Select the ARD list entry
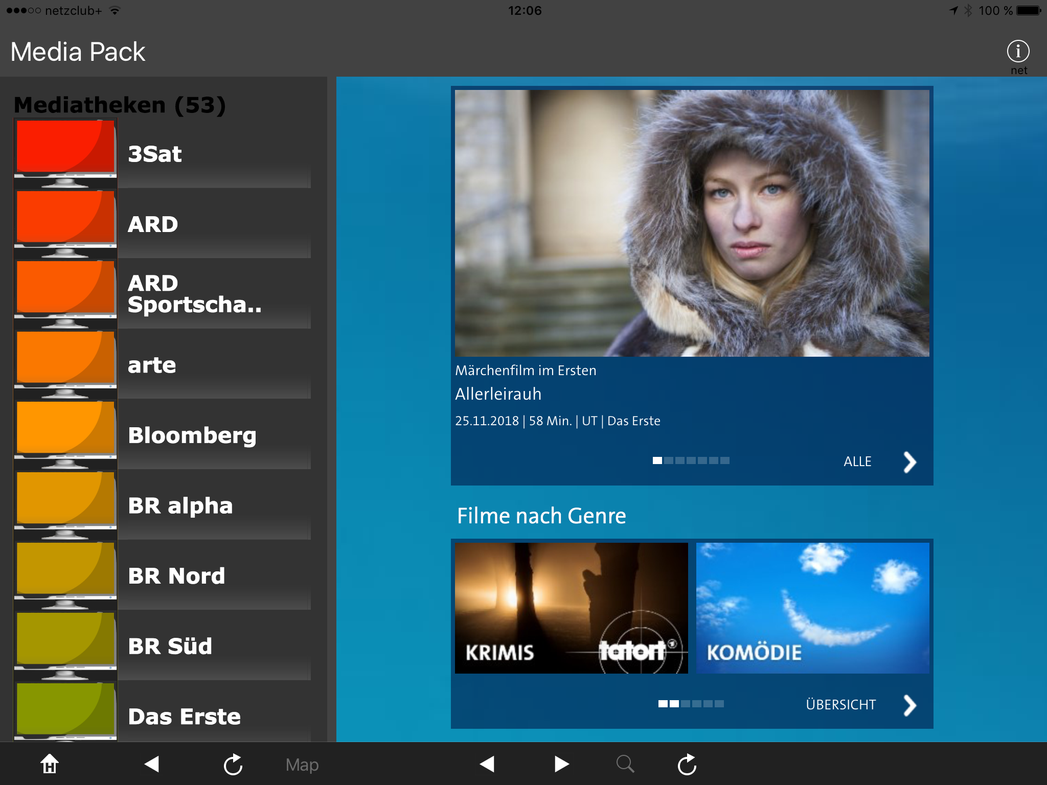The height and width of the screenshot is (785, 1047). 162,223
